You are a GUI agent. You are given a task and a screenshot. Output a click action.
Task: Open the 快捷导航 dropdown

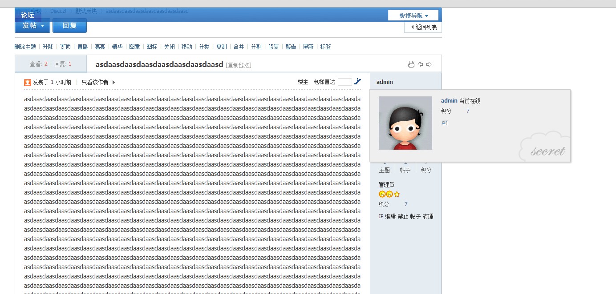pos(413,16)
